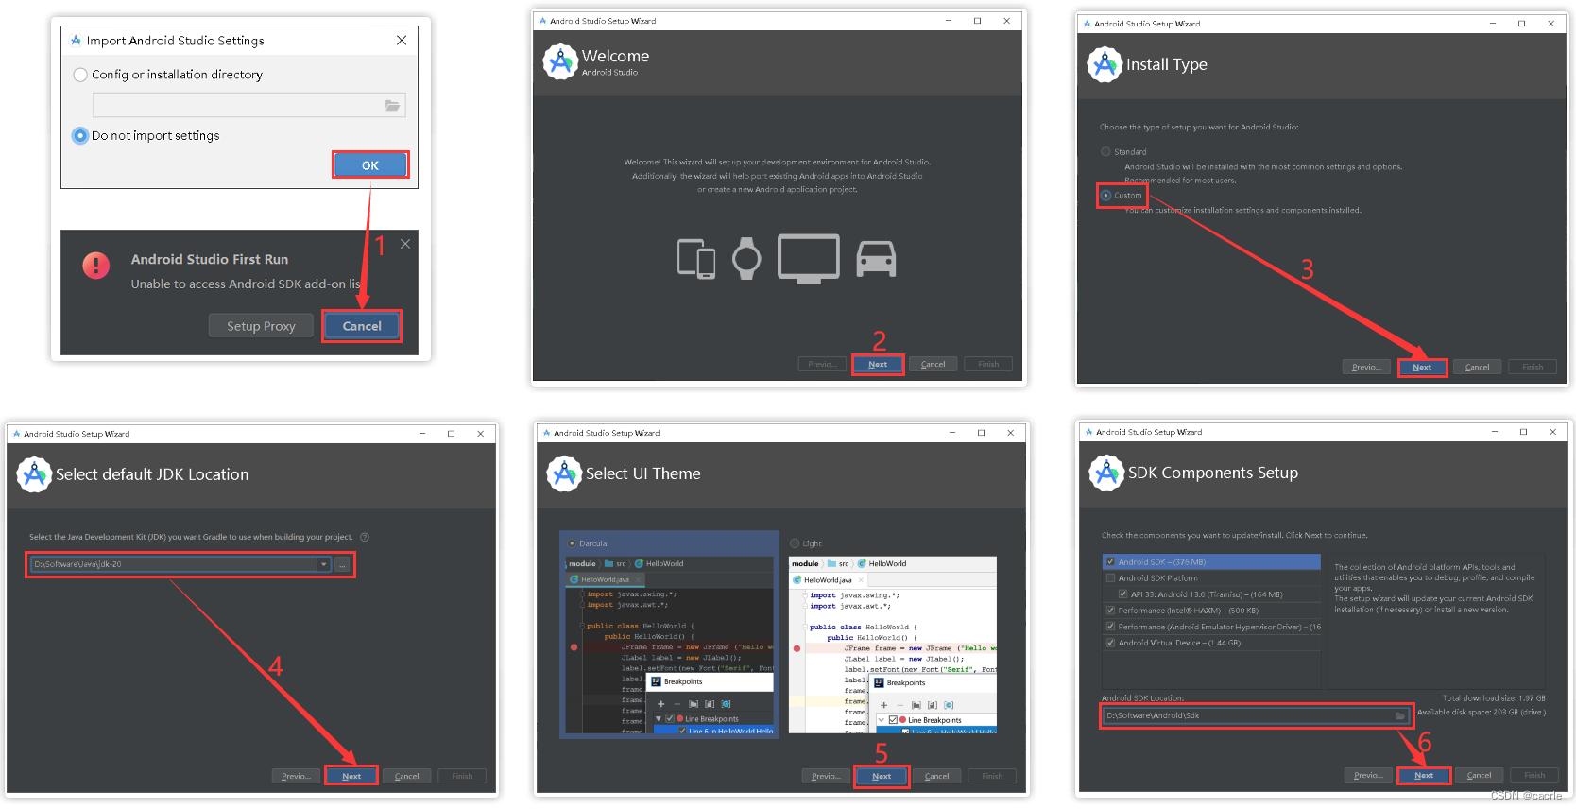This screenshot has width=1576, height=809.
Task: Click the Darcula theme preview image
Action: point(669,645)
